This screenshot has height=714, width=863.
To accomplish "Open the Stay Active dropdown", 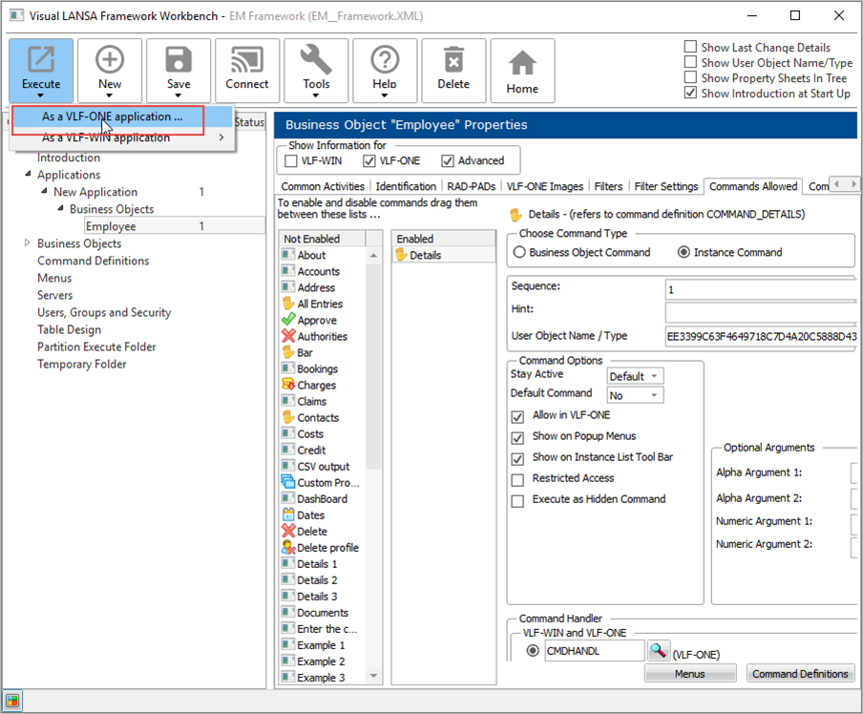I will [635, 376].
